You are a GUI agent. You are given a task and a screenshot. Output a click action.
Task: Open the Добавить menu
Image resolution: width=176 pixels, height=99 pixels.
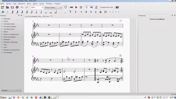pos(22,4)
